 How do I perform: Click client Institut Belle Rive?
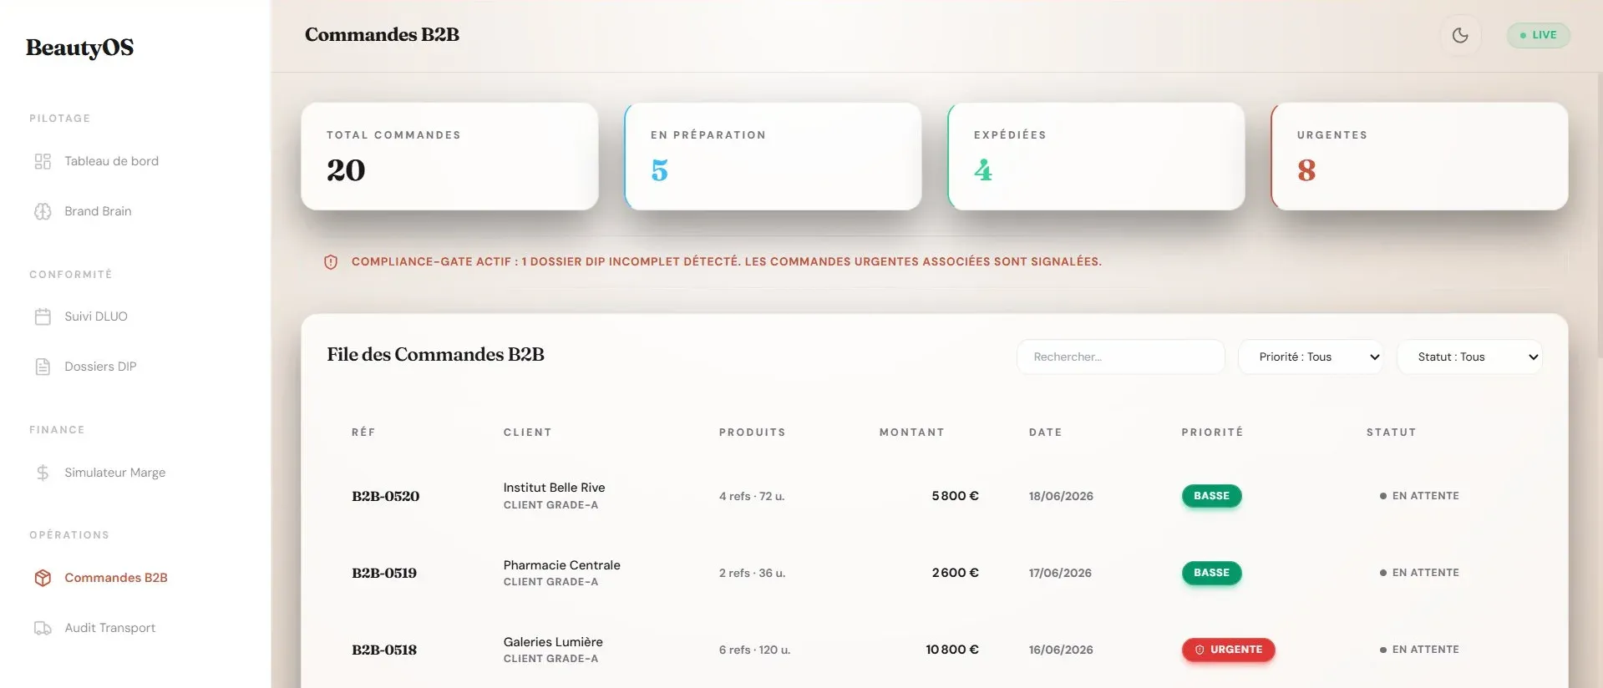click(554, 488)
